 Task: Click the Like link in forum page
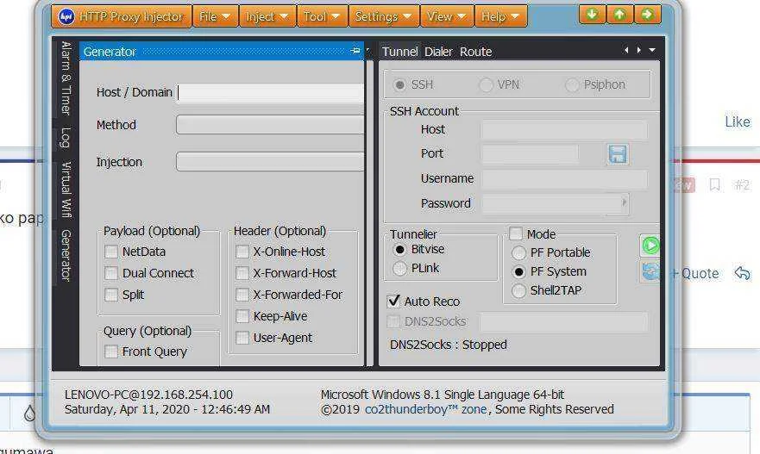click(x=738, y=122)
